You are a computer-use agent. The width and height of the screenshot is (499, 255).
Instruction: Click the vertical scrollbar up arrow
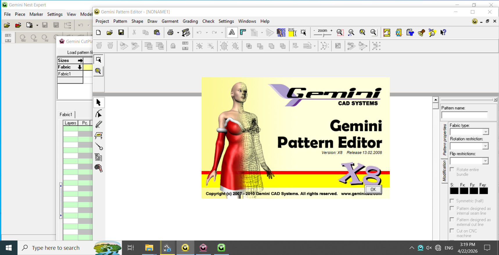click(x=435, y=100)
